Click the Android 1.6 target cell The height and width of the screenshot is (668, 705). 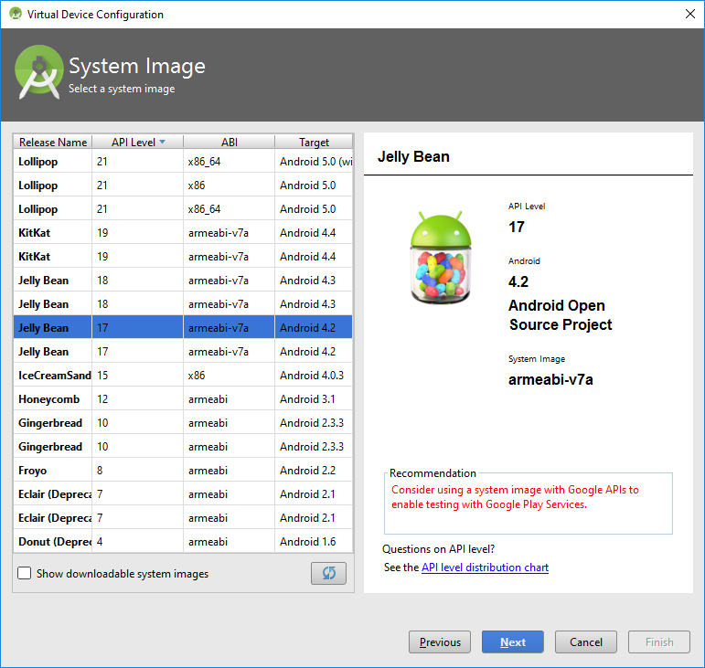pos(314,541)
